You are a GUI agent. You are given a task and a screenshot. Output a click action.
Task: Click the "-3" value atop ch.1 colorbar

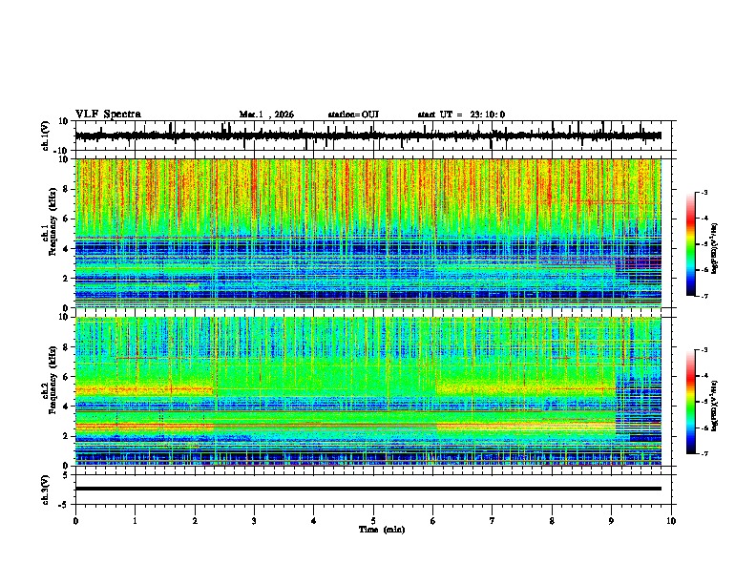pos(703,193)
